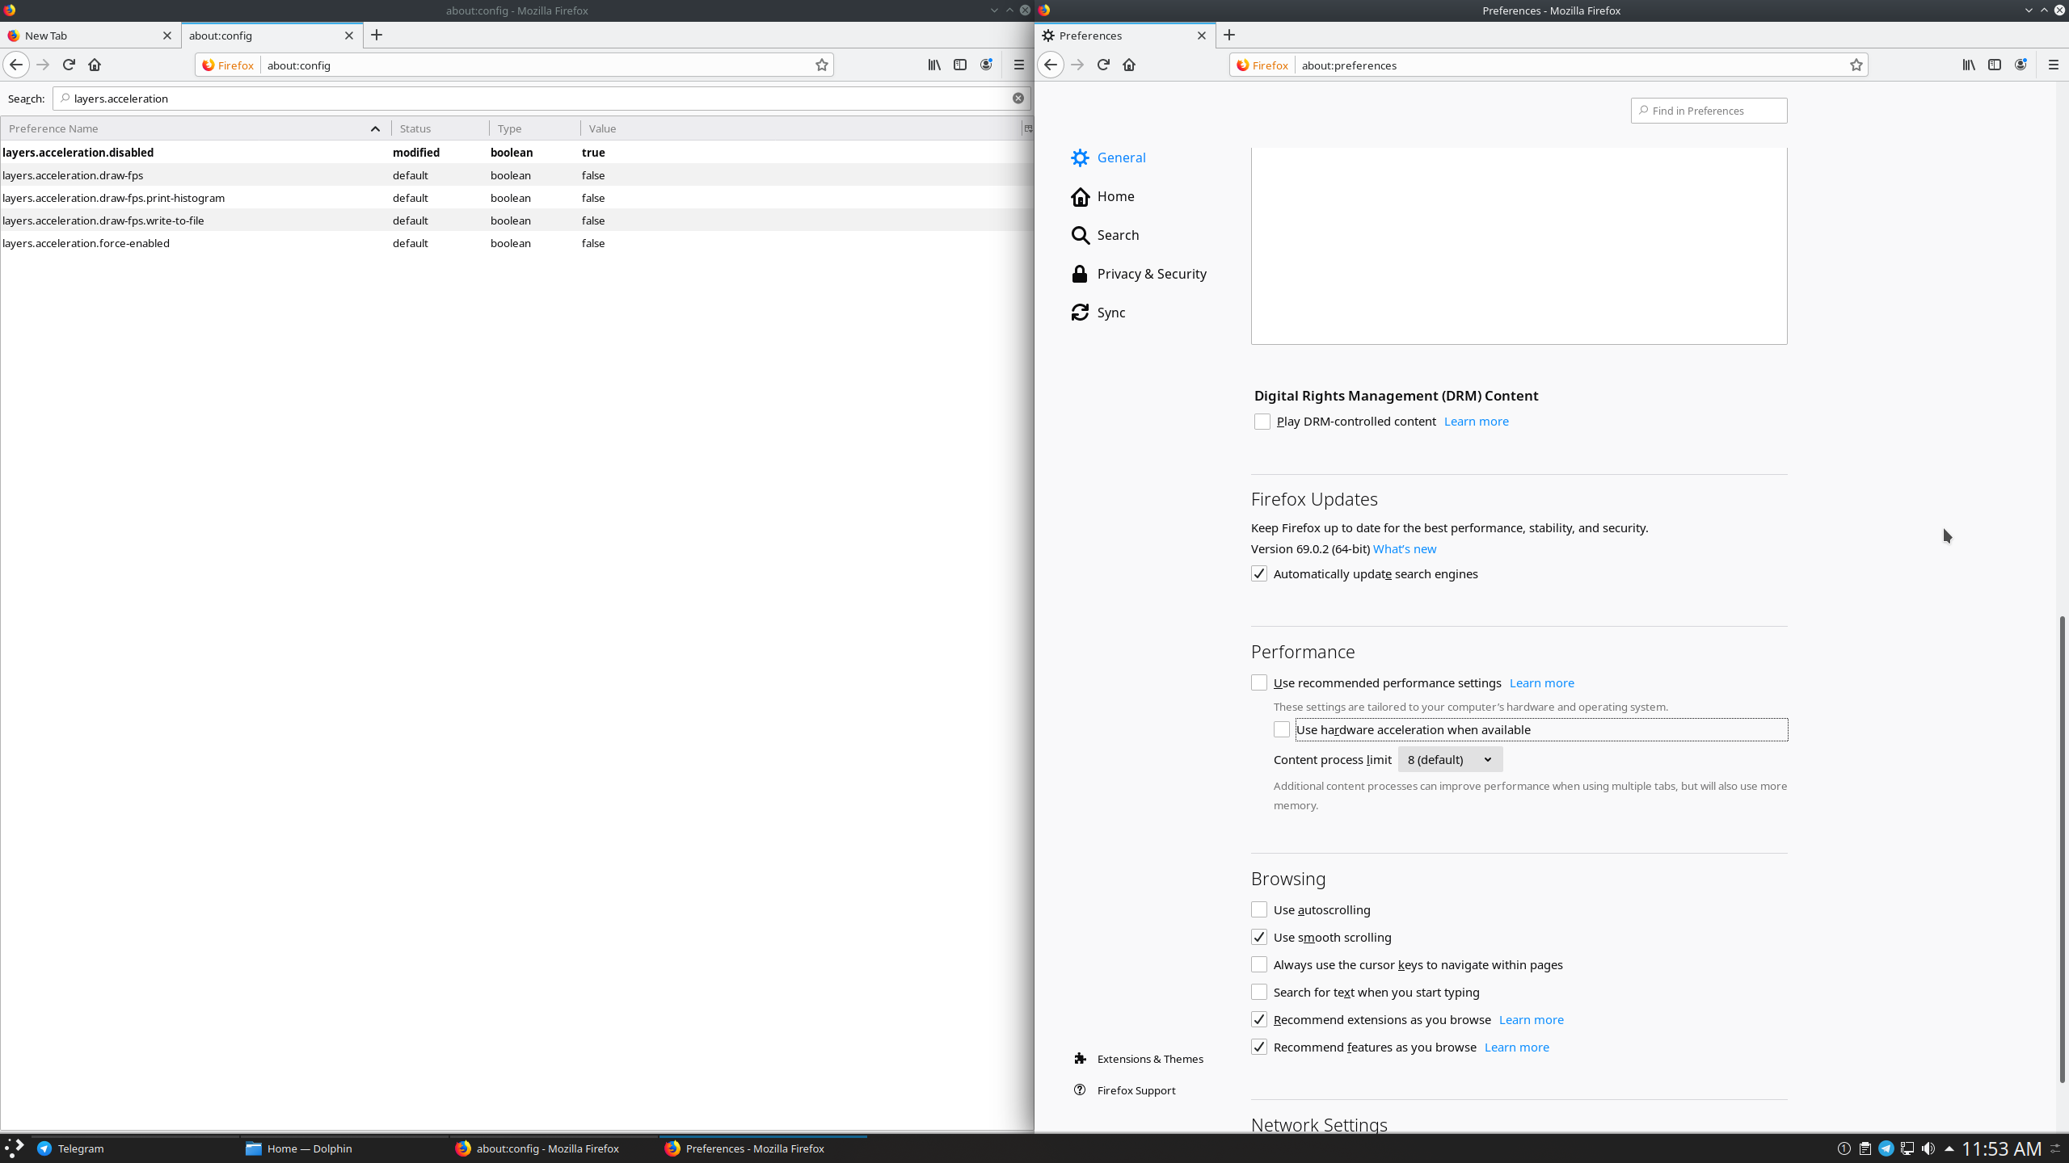Open Extensions & Themes link
The width and height of the screenshot is (2069, 1163).
point(1149,1059)
